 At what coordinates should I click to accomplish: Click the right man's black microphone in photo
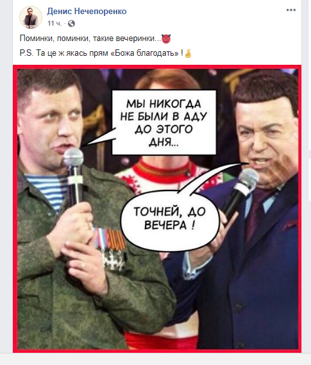(242, 190)
